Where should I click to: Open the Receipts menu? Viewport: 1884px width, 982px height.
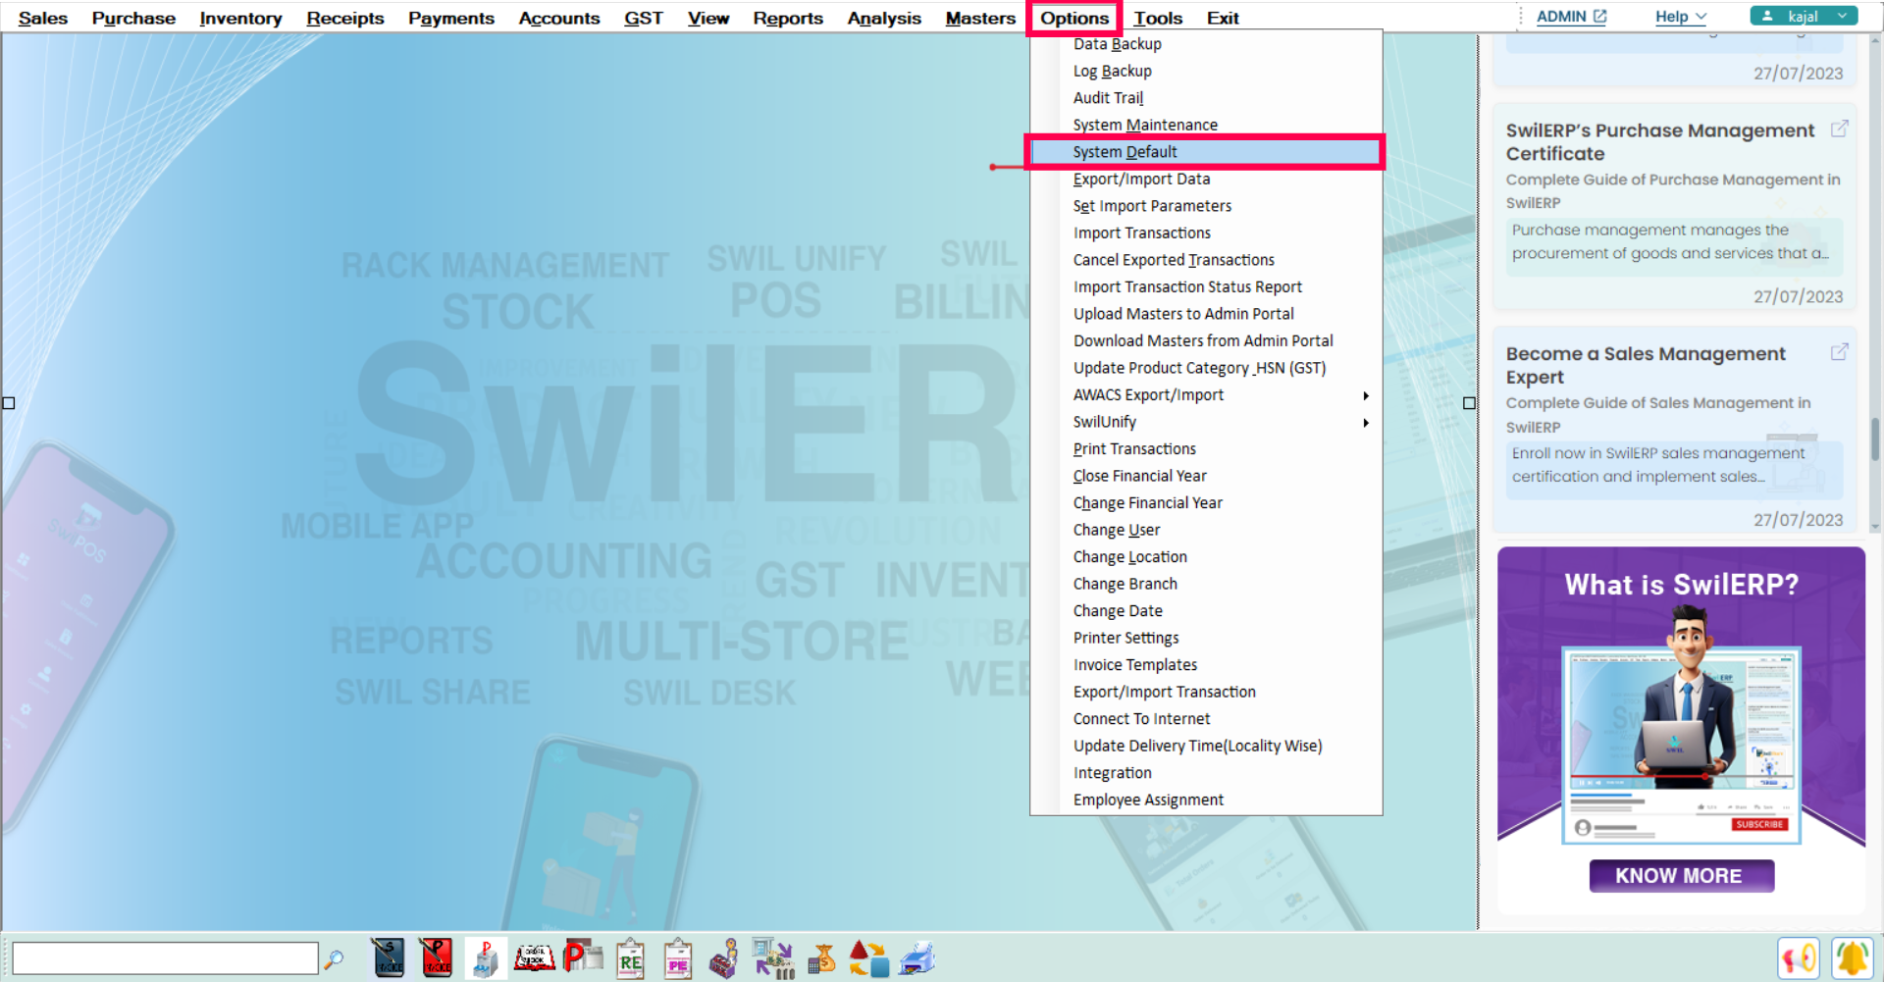coord(345,18)
